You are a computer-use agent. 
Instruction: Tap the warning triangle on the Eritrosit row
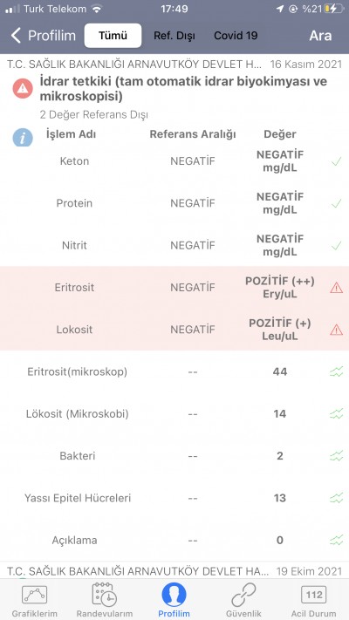point(336,288)
